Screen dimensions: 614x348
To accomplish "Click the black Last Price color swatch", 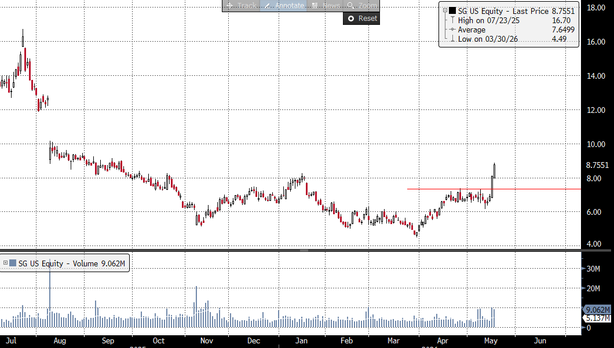I will point(452,11).
